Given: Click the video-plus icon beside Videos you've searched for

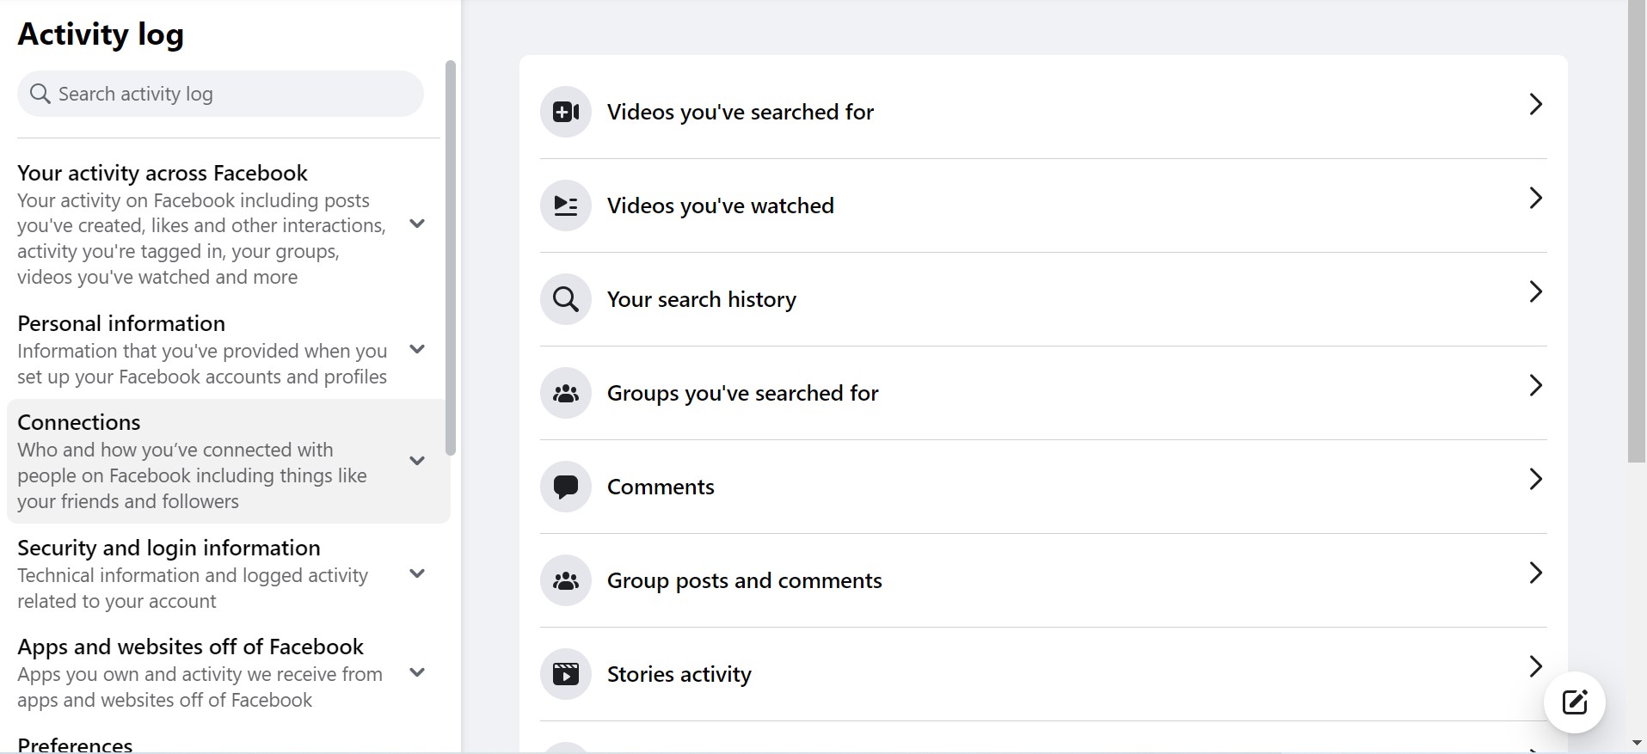Looking at the screenshot, I should (565, 112).
